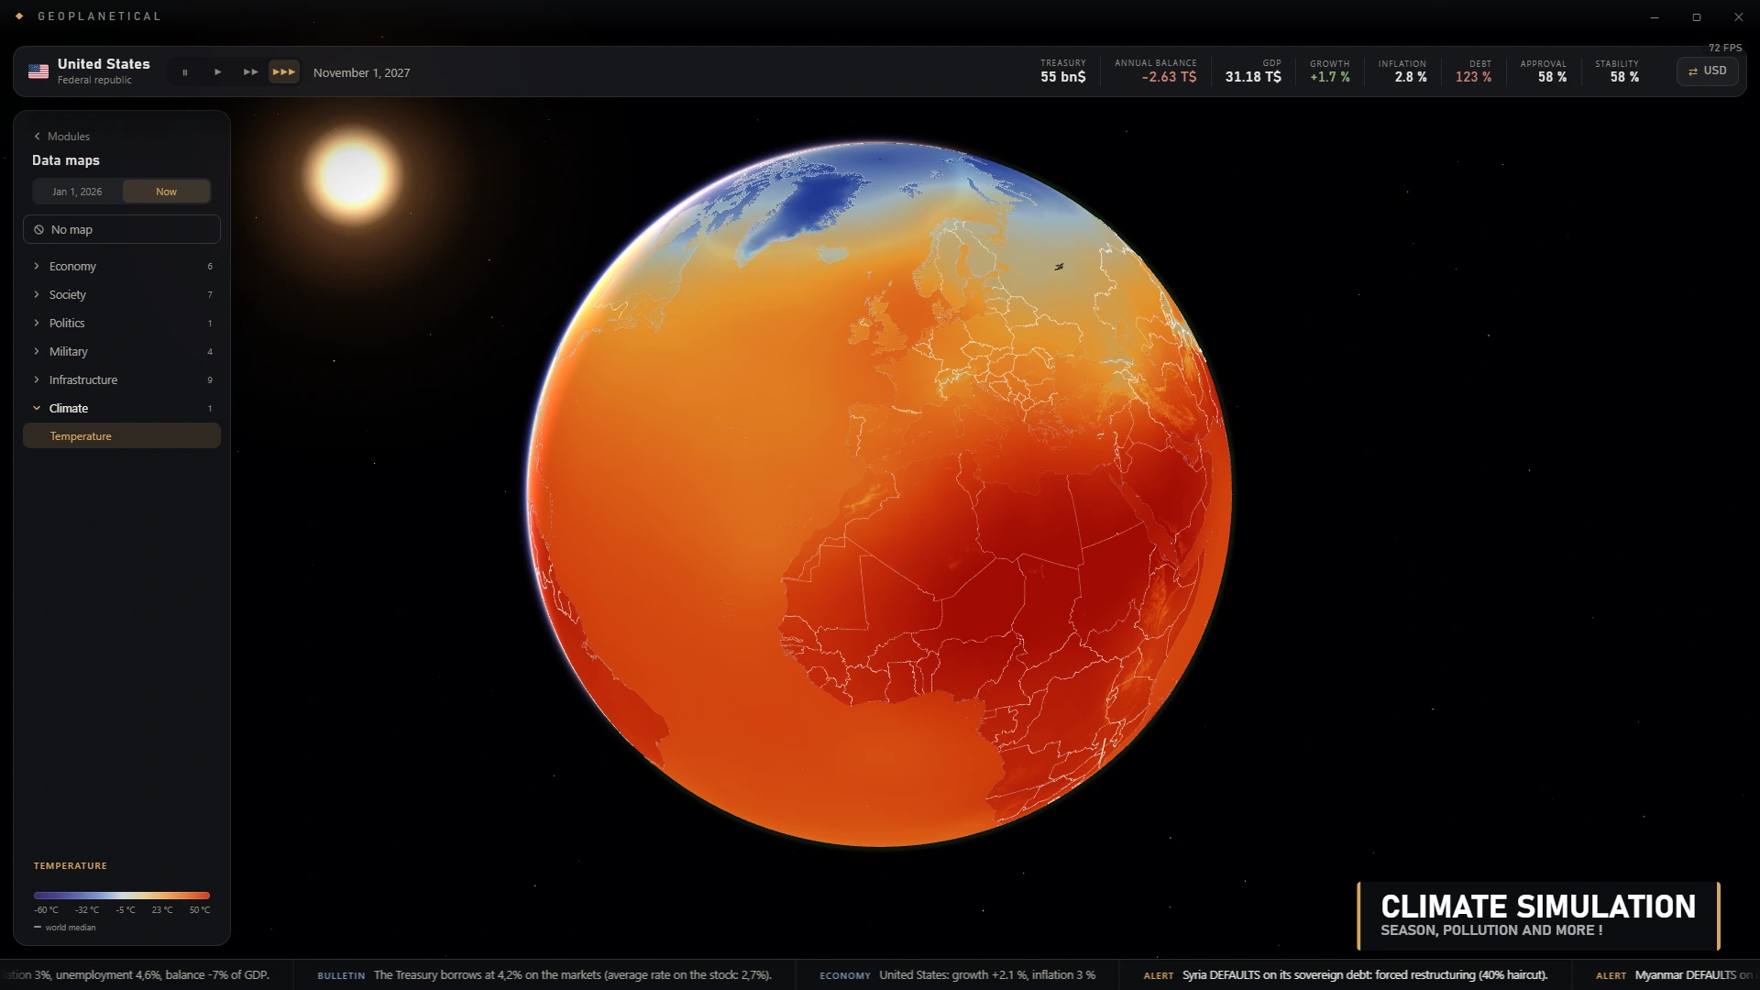The height and width of the screenshot is (990, 1760).
Task: Minimize the Geoplanetical window
Action: click(x=1655, y=16)
